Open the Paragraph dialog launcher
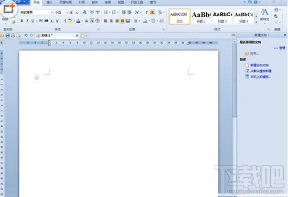Image resolution: width=288 pixels, height=197 pixels. point(163,29)
